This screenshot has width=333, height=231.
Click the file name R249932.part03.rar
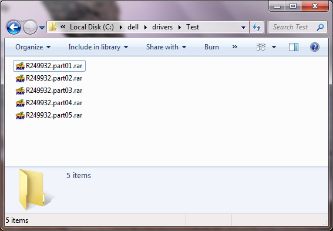pyautogui.click(x=54, y=91)
